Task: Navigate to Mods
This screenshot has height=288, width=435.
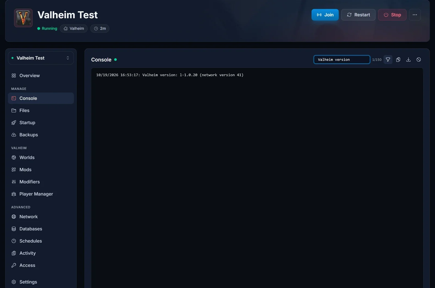Action: (41, 170)
